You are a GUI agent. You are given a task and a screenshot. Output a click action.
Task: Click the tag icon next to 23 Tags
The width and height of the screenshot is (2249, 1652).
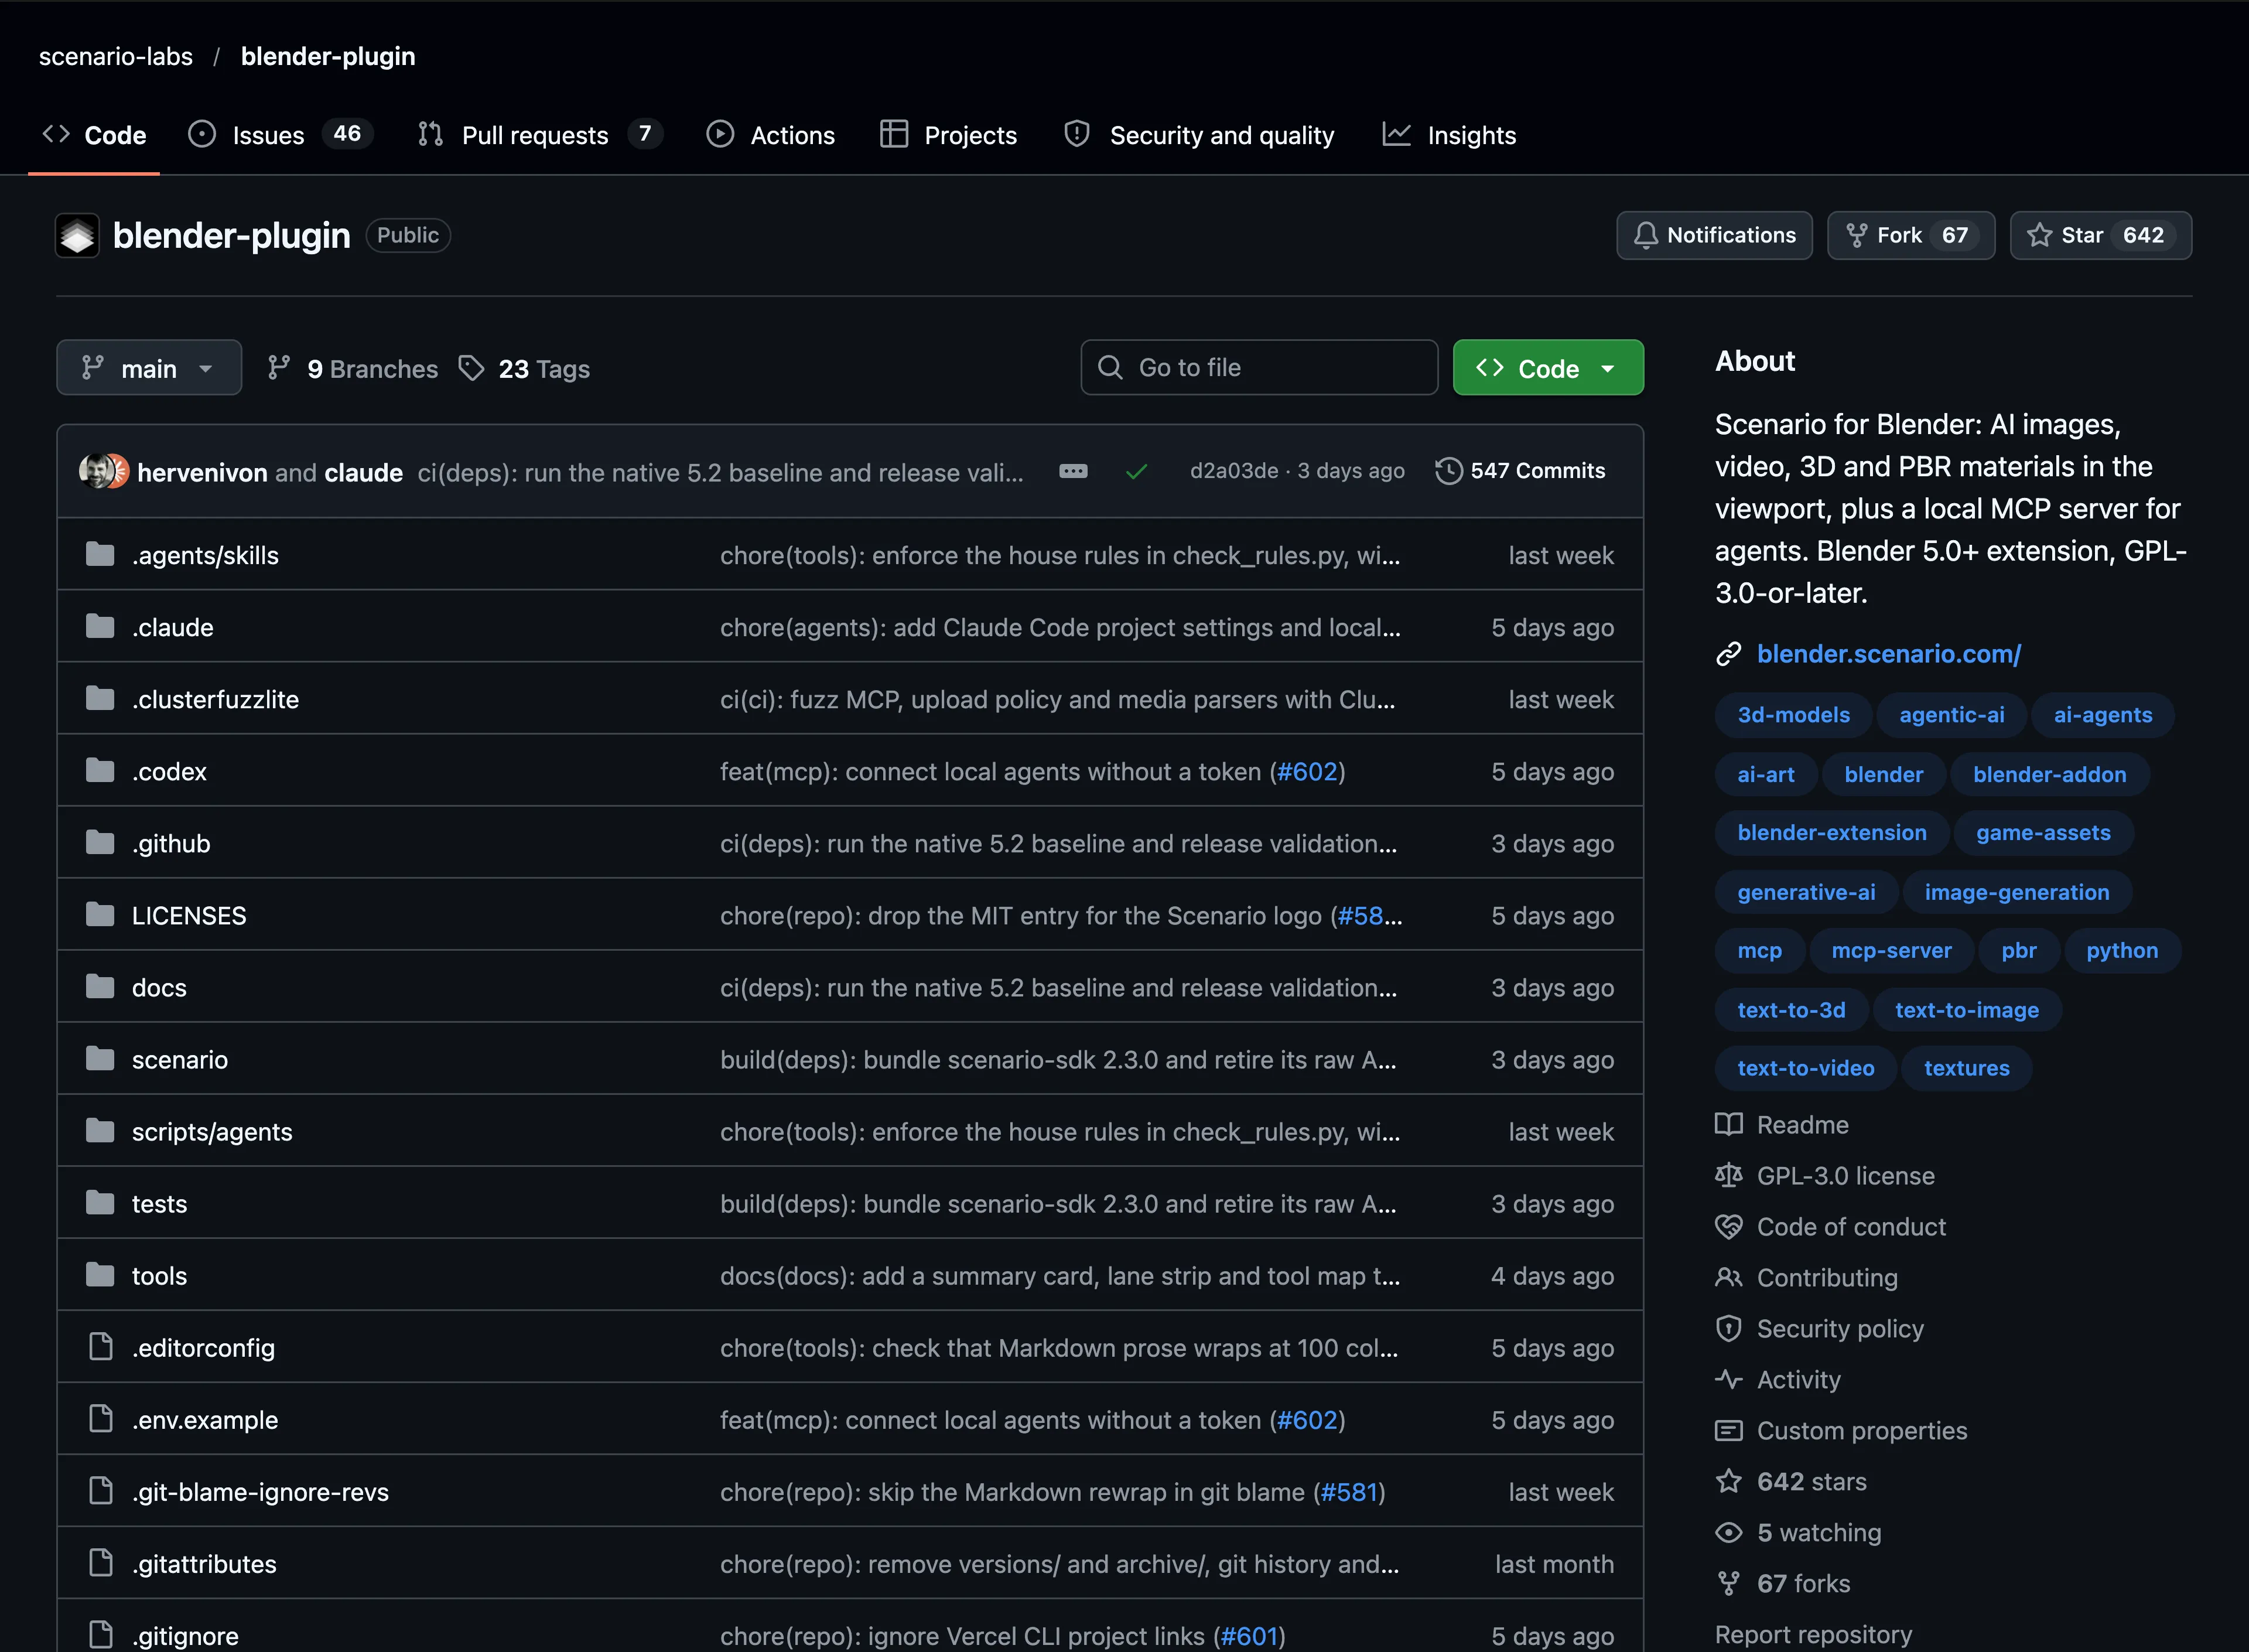point(471,368)
